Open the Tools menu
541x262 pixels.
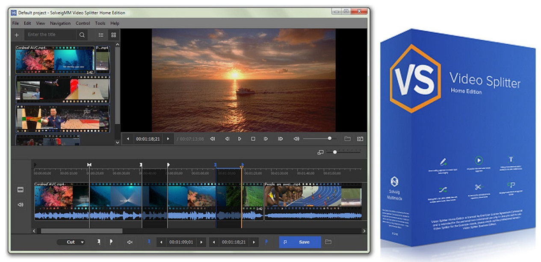coord(100,23)
